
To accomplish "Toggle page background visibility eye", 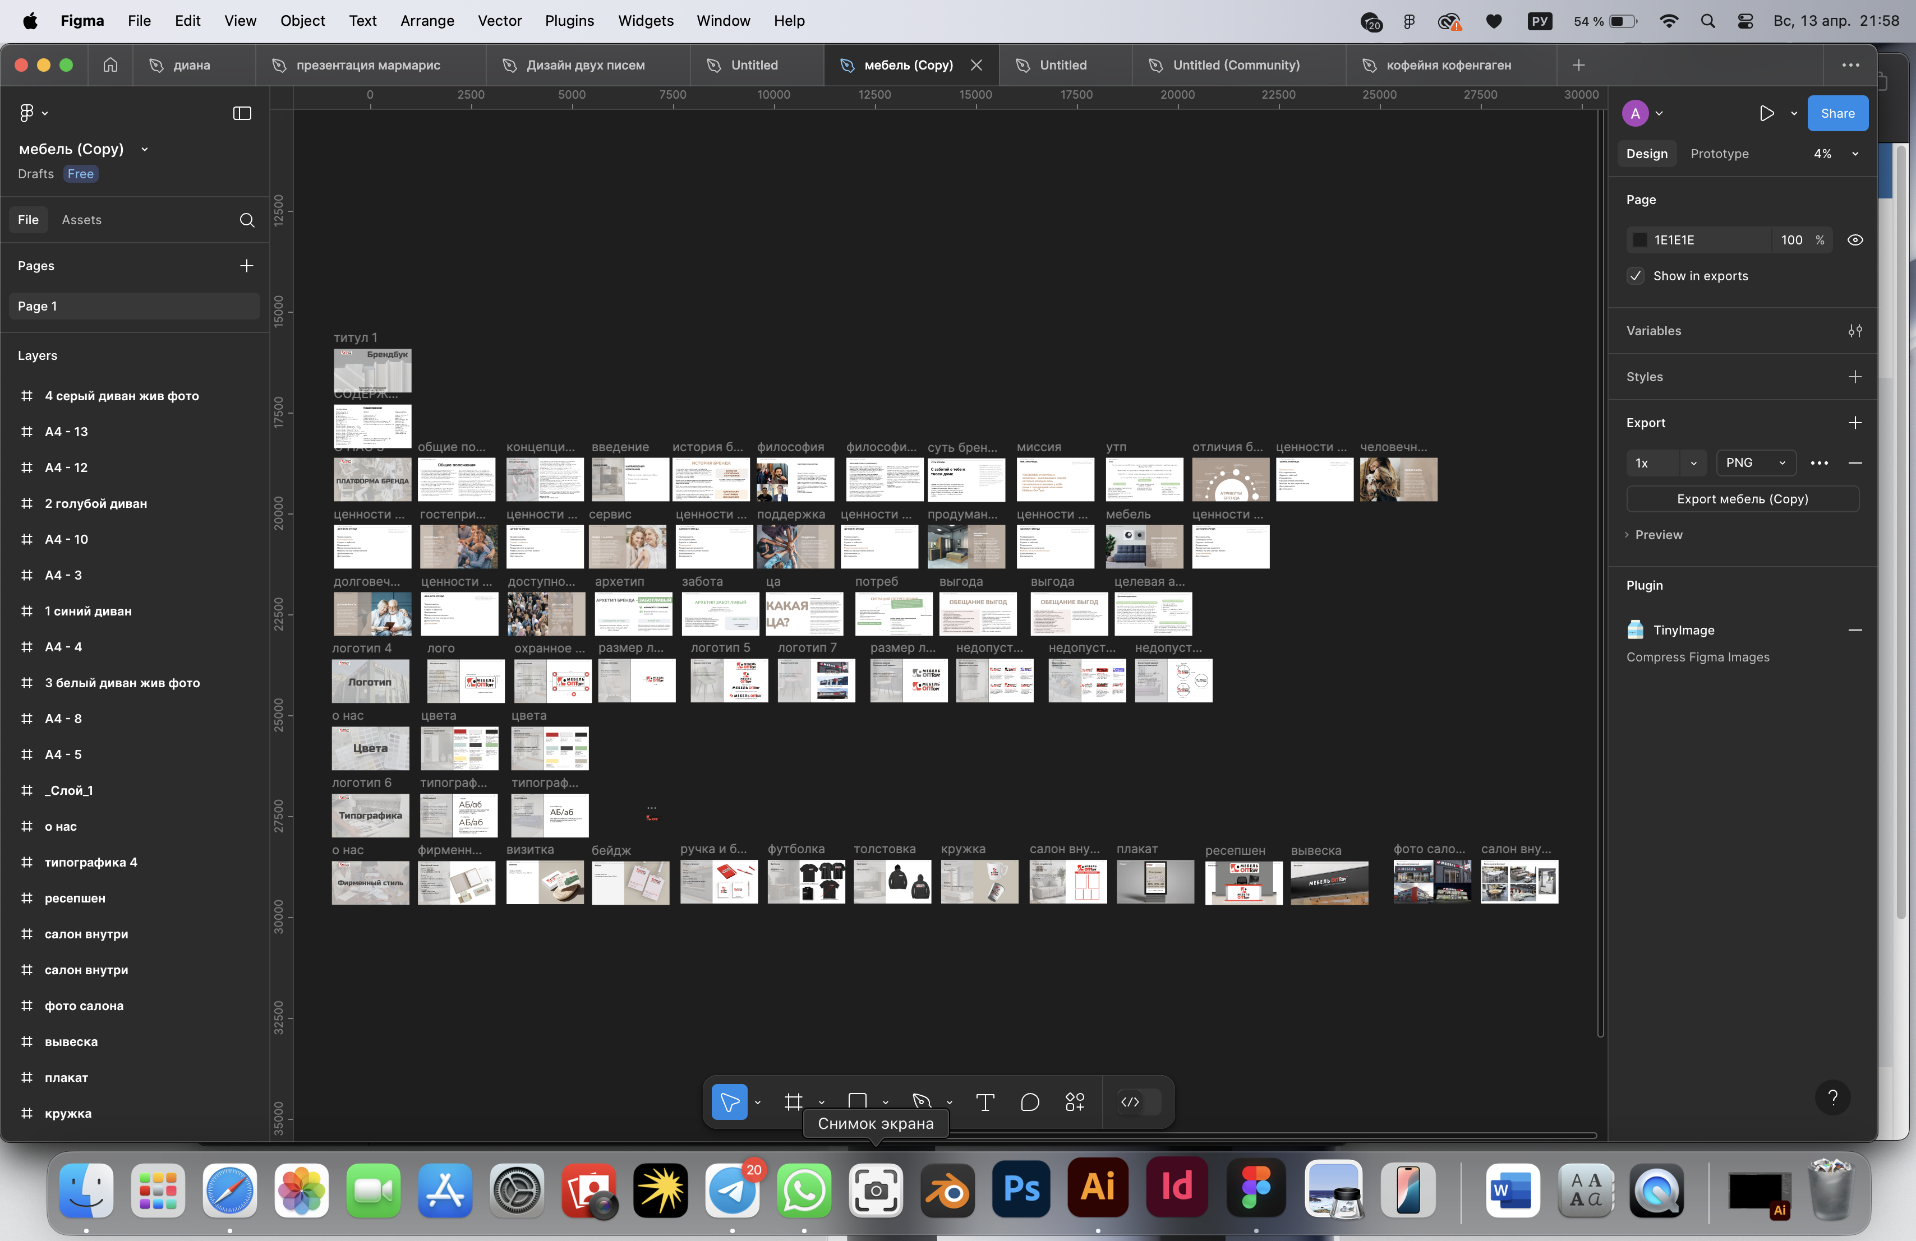I will tap(1855, 240).
